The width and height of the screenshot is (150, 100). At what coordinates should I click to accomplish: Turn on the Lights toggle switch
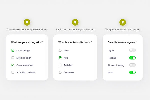[x=132, y=50]
